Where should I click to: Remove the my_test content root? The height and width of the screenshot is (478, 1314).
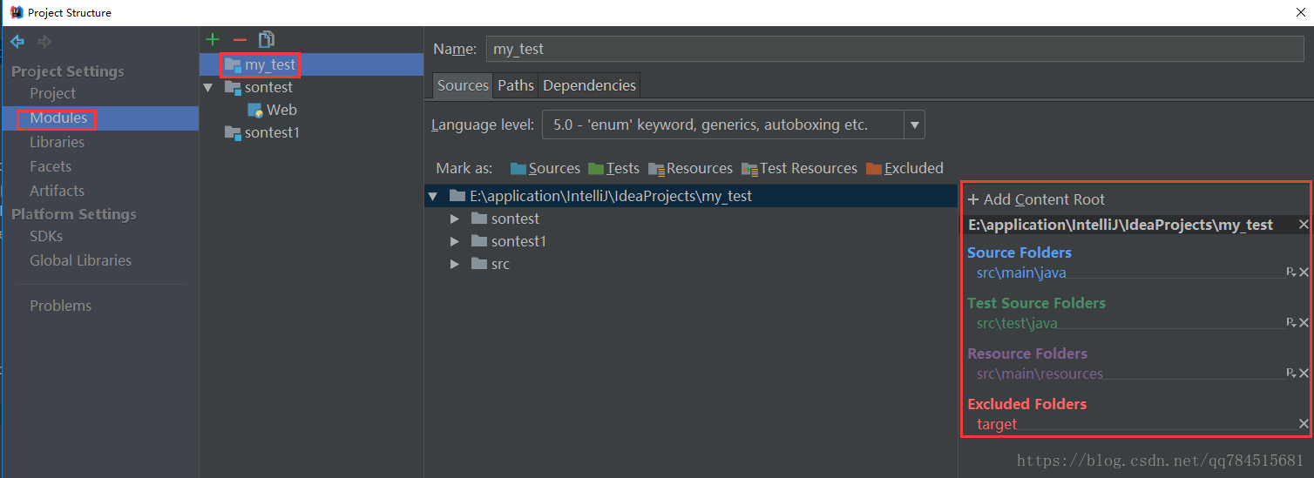(x=1304, y=225)
